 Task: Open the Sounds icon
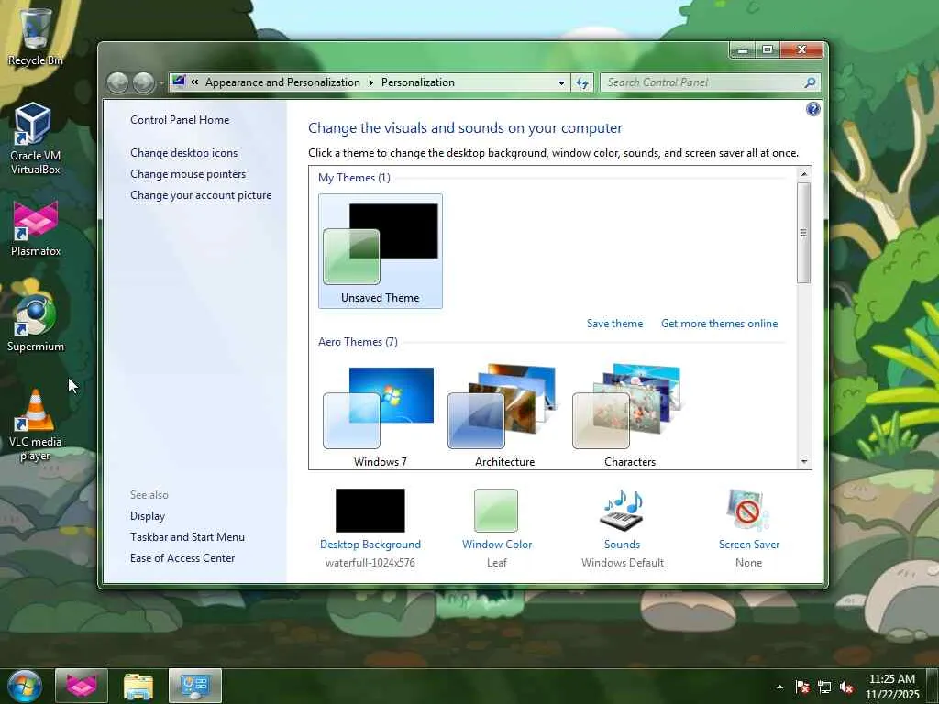(622, 510)
